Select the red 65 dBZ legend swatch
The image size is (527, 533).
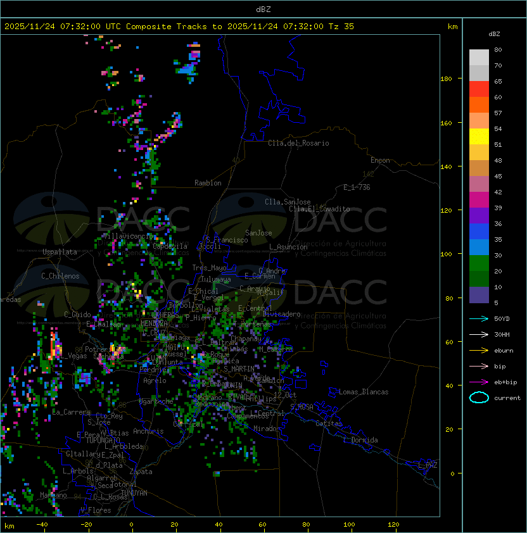(x=479, y=89)
